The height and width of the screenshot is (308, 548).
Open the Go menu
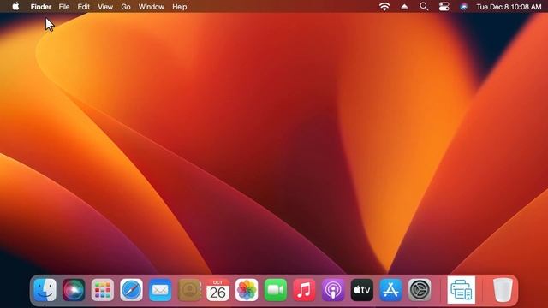click(126, 7)
